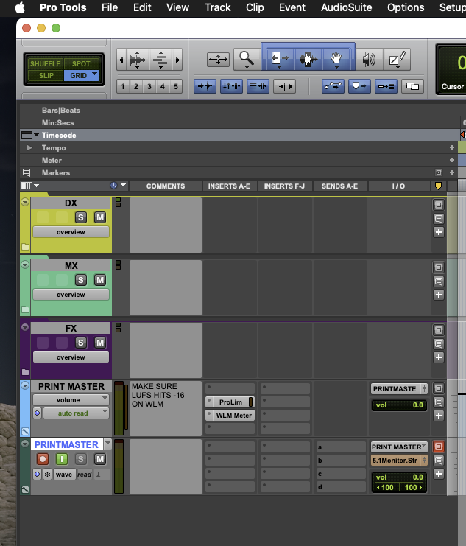Viewport: 466px width, 546px height.
Task: Select PRINTMASTER input PRINT MASTER bus
Action: coord(399,447)
